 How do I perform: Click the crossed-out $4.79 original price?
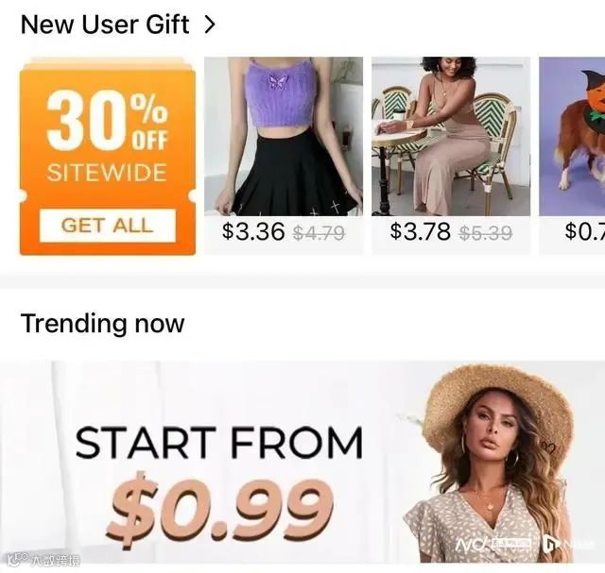coord(319,233)
